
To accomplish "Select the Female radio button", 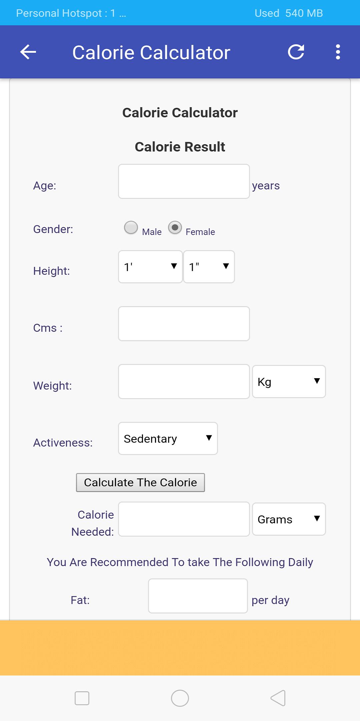I will tap(175, 228).
